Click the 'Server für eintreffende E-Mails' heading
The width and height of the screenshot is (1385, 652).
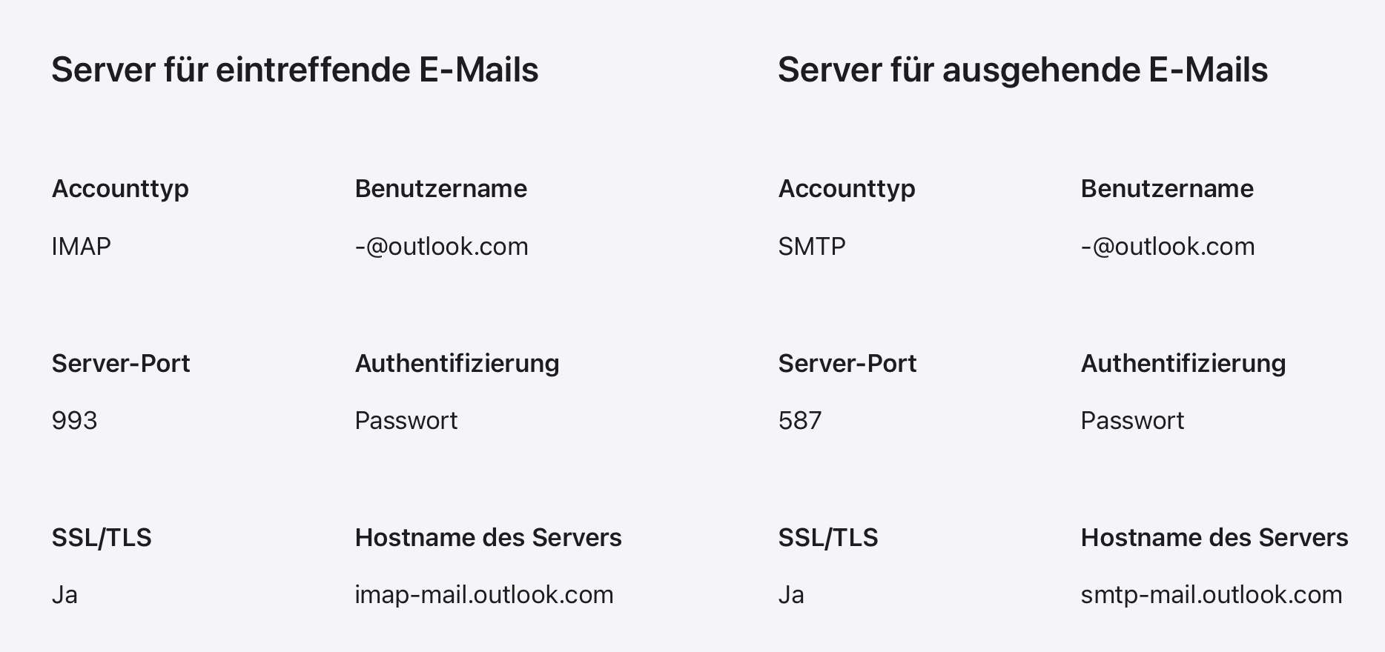click(x=294, y=70)
